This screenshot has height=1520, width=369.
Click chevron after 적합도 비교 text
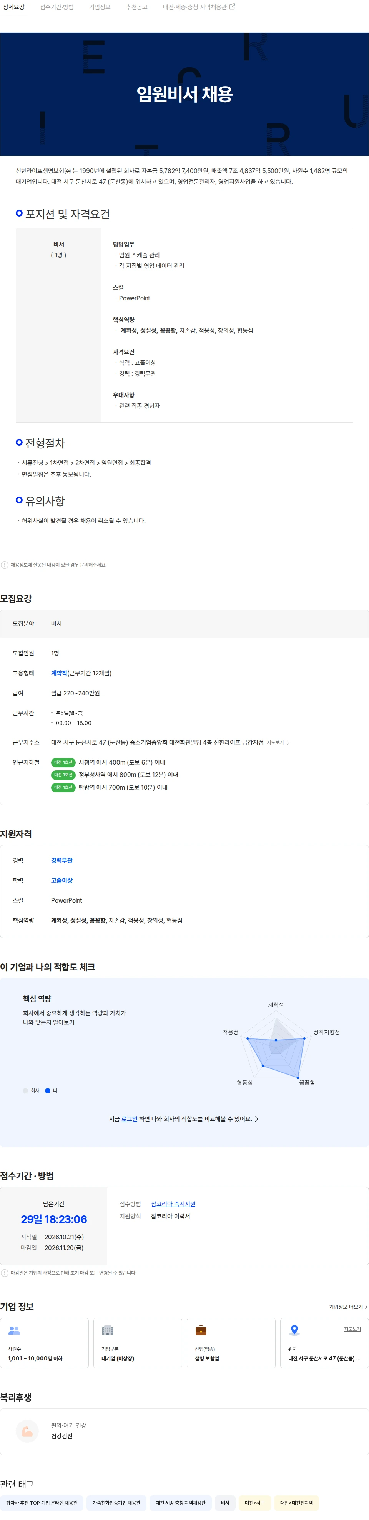point(256,1119)
